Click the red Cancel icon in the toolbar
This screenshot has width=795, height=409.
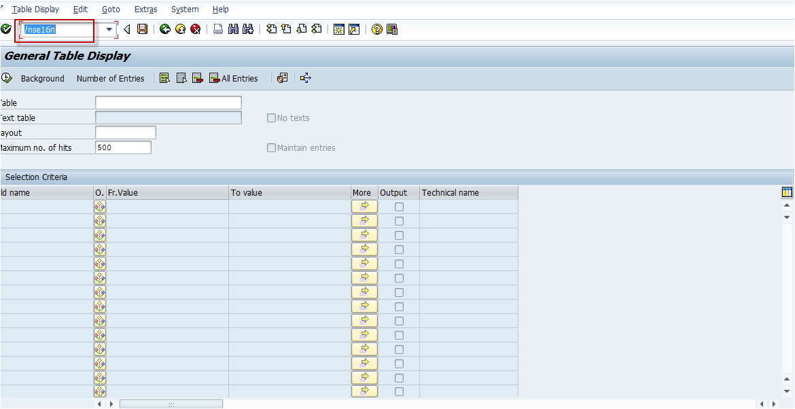coord(196,29)
